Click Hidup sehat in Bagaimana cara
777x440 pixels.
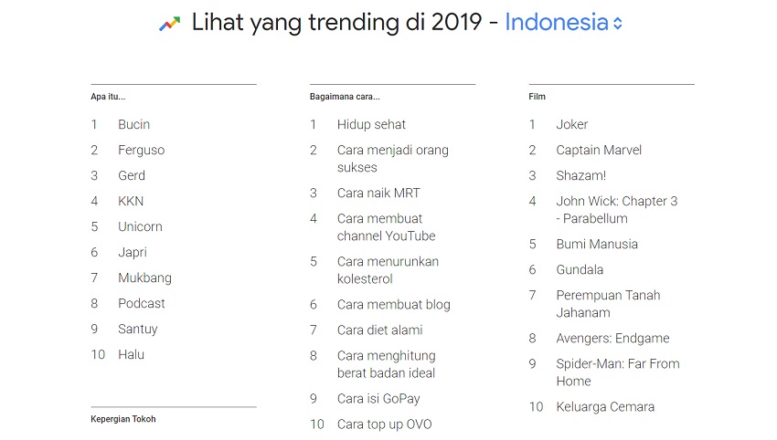click(371, 124)
